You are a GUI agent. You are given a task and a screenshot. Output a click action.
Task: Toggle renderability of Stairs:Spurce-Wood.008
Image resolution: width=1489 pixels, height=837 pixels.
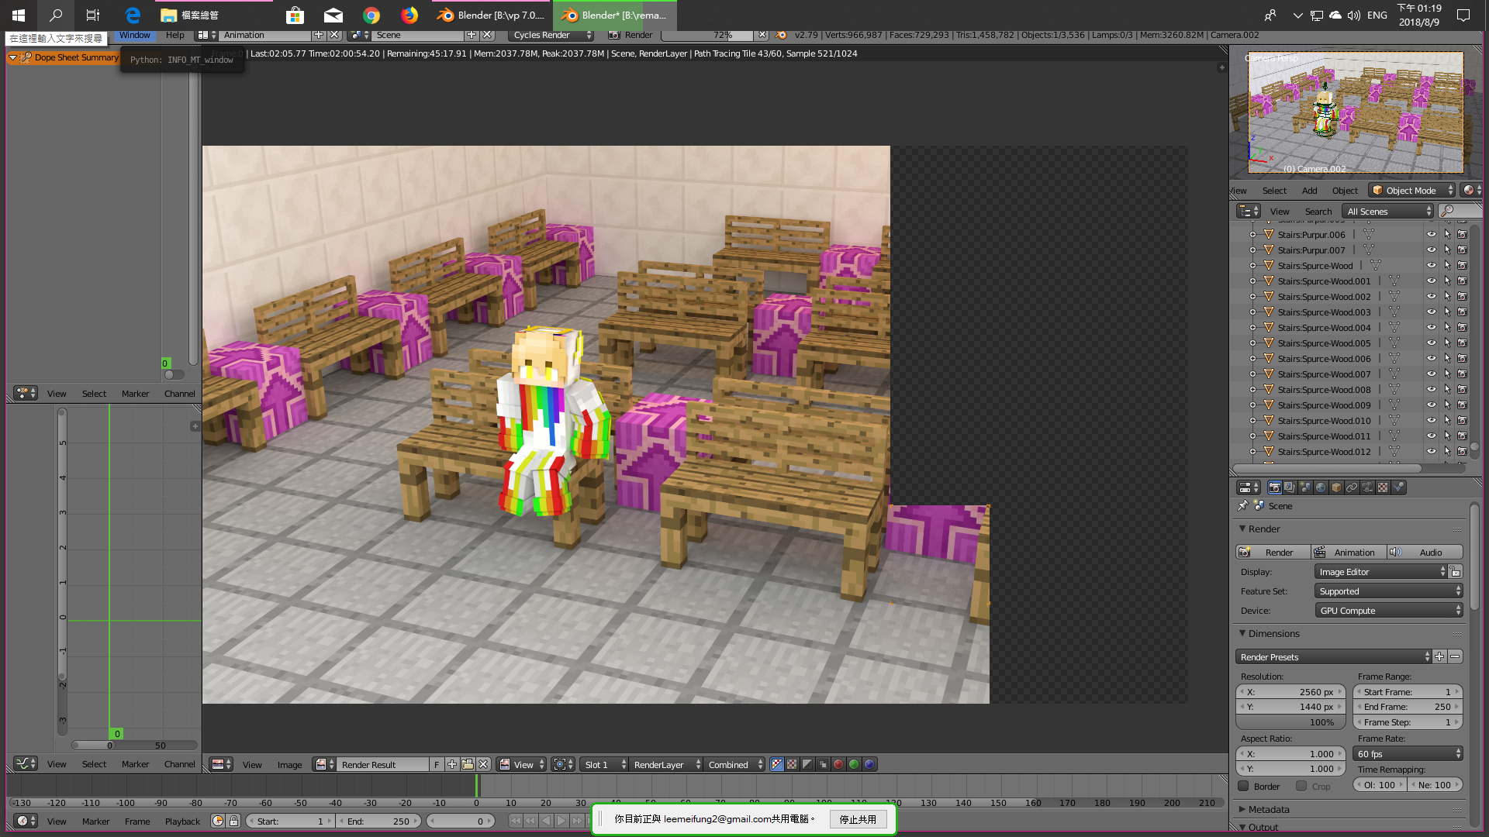coord(1462,390)
